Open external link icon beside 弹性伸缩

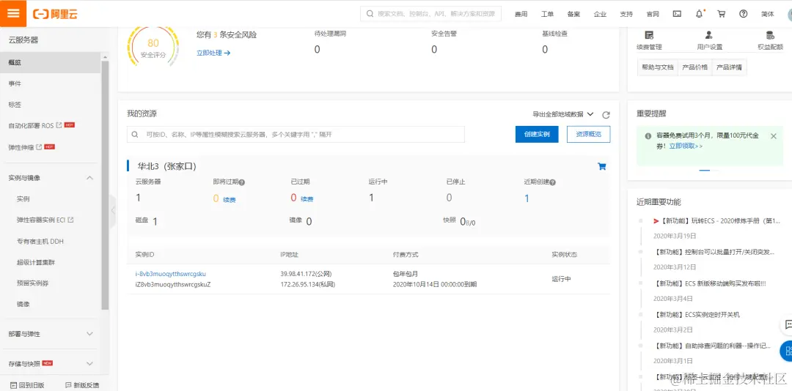tap(39, 147)
